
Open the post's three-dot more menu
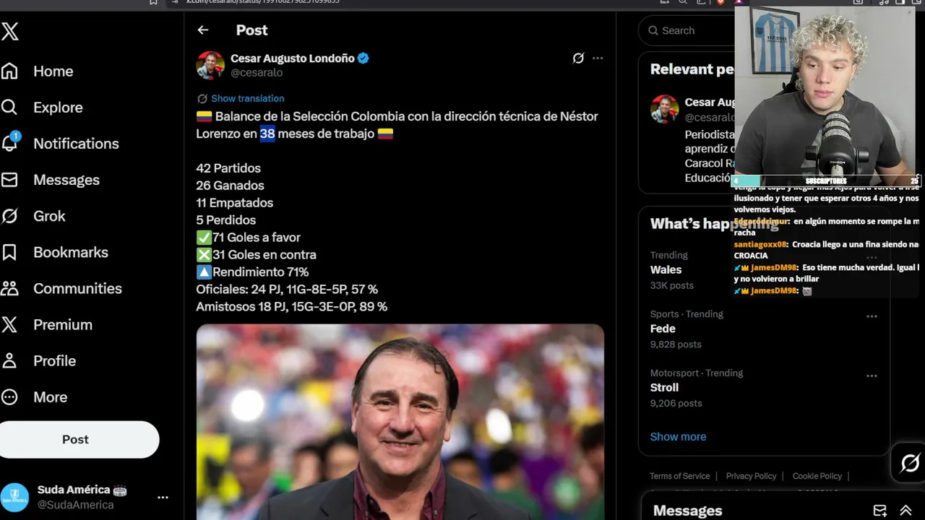click(x=598, y=58)
